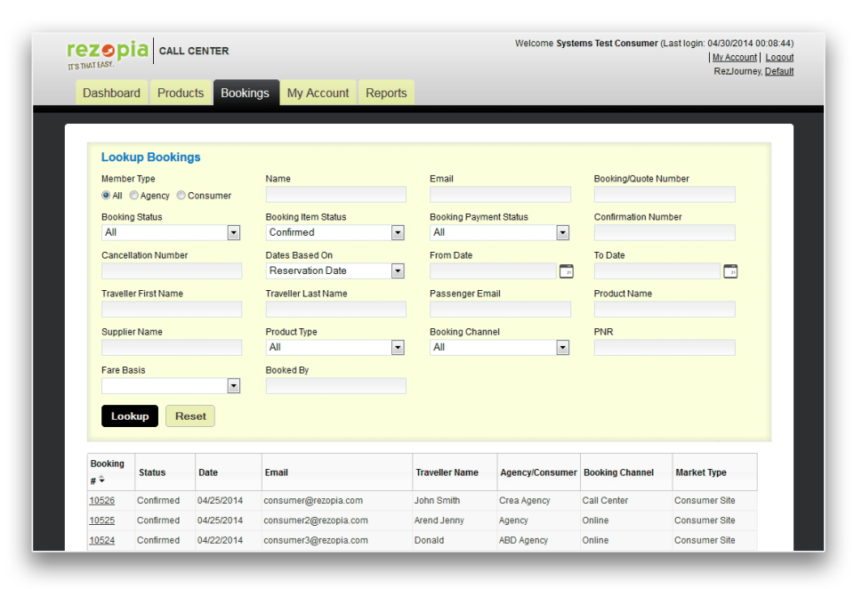Click the Reset button
The height and width of the screenshot is (589, 854).
click(190, 416)
